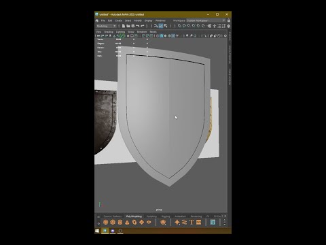Create a polygon cylinder from the shelf

pos(120,223)
